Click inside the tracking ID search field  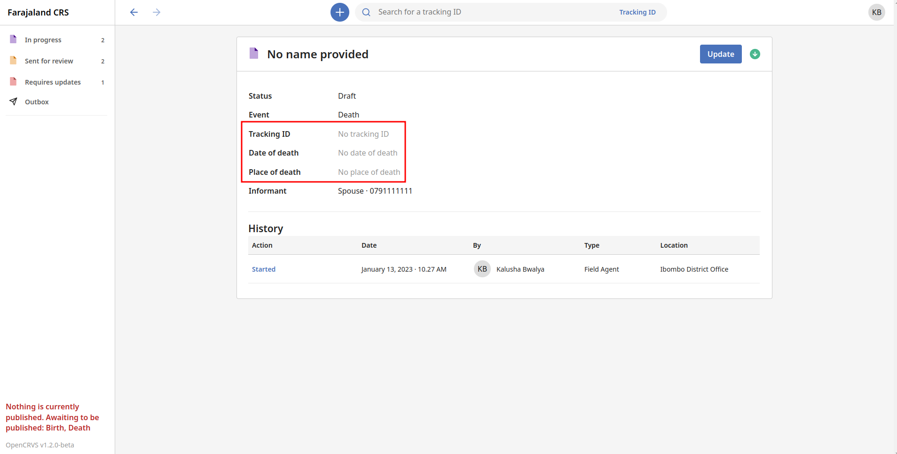tap(470, 12)
